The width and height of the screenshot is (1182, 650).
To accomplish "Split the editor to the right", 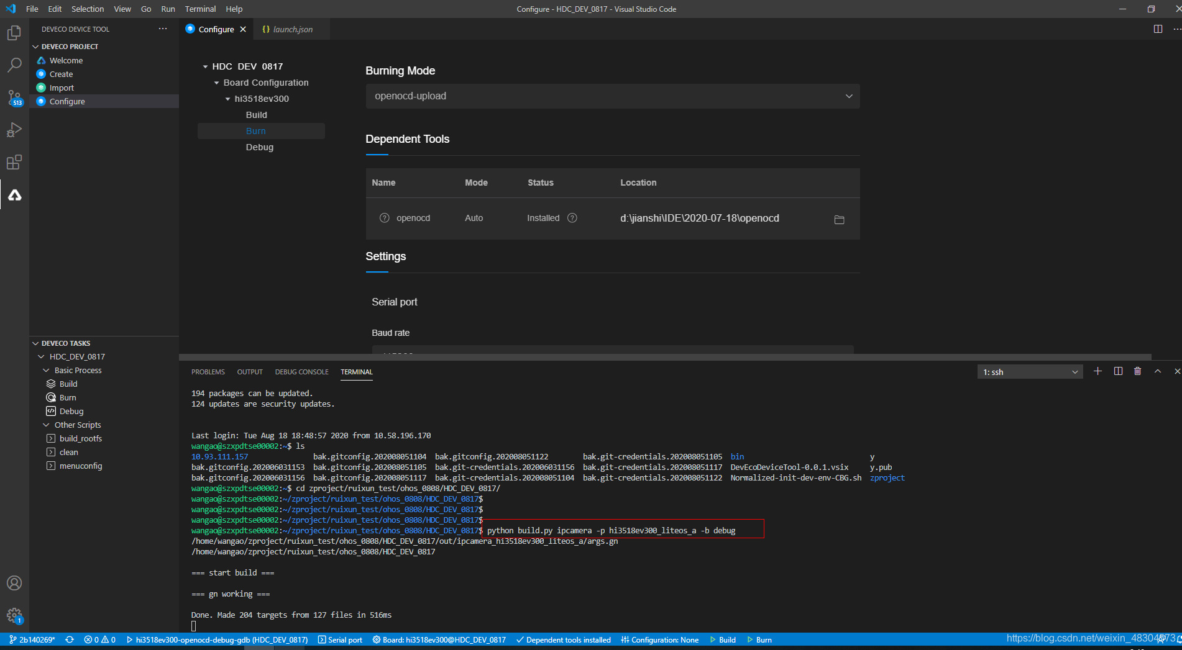I will pyautogui.click(x=1158, y=29).
